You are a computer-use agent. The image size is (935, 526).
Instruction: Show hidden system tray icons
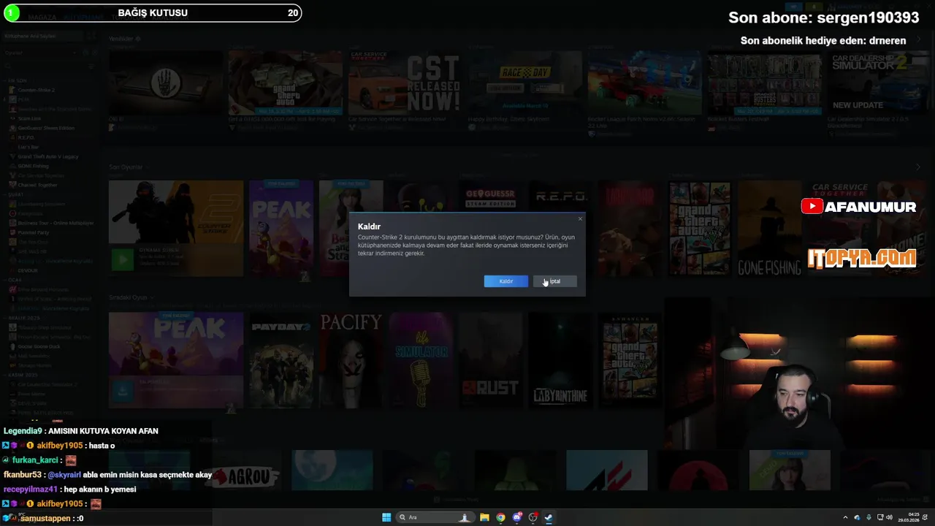[845, 517]
